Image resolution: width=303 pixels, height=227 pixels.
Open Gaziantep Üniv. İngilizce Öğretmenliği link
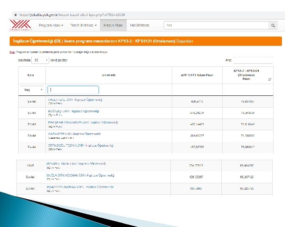coord(74,134)
